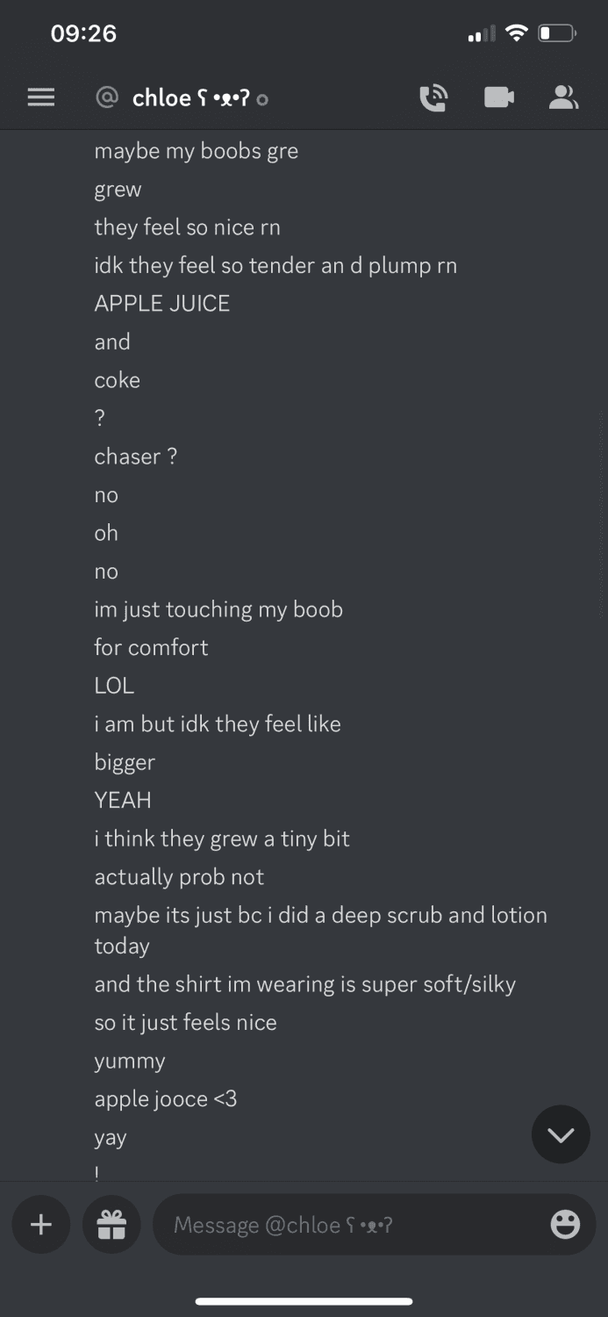
Task: Tap chloe's online status indicator
Action: [x=261, y=99]
